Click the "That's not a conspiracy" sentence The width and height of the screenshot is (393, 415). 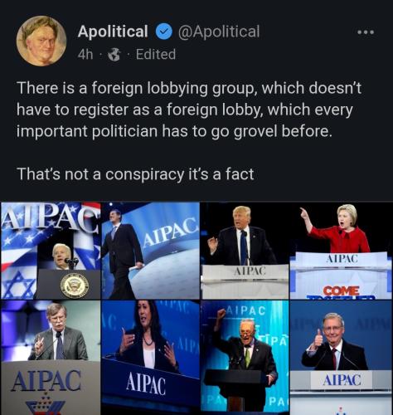pos(135,174)
